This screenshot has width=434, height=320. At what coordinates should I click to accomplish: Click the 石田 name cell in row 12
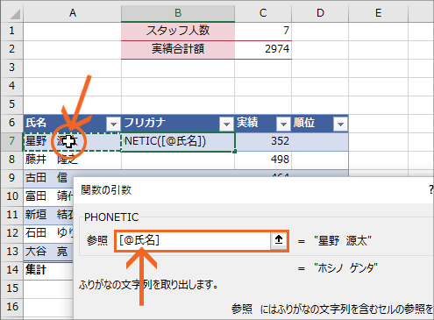tap(48, 233)
